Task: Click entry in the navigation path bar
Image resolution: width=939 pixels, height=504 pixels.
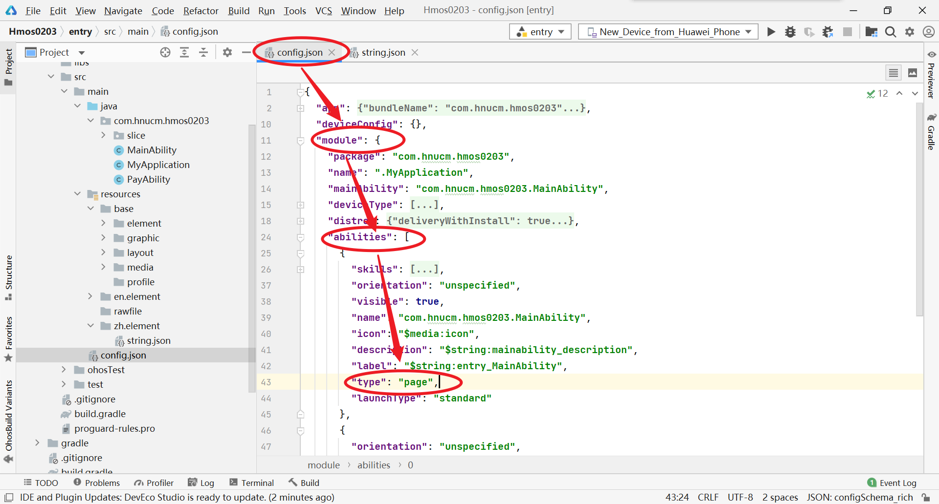Action: [x=80, y=32]
